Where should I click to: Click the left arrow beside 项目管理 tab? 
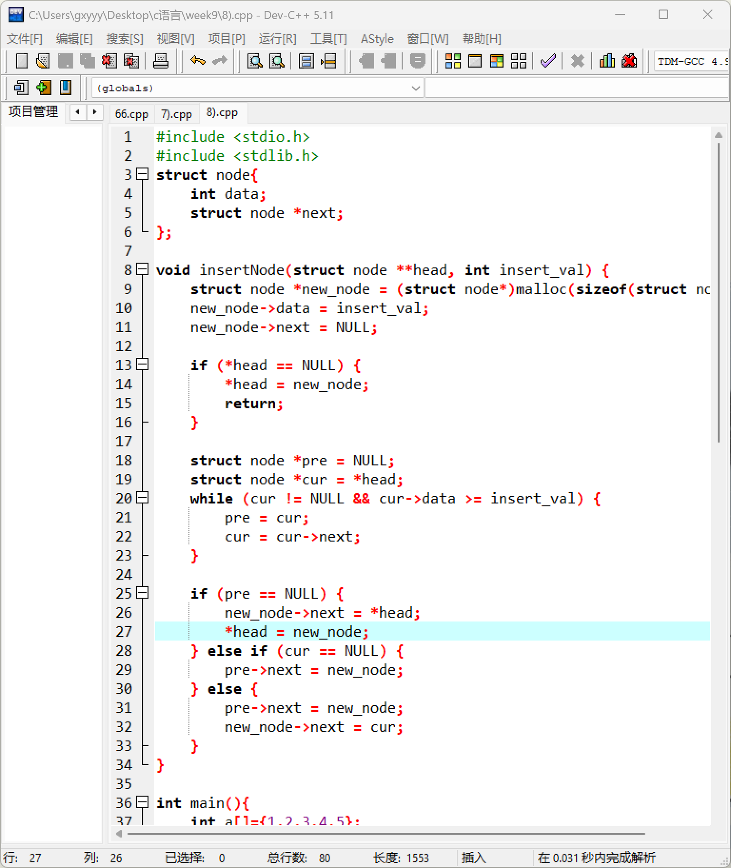point(78,112)
